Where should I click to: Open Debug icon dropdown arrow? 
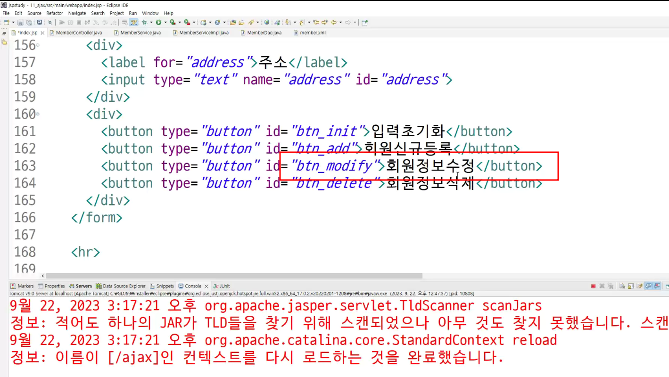click(151, 22)
